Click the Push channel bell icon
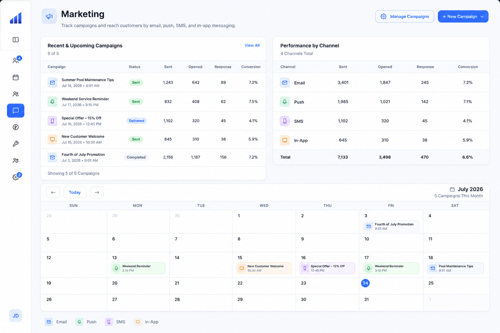The image size is (500, 333). point(285,102)
